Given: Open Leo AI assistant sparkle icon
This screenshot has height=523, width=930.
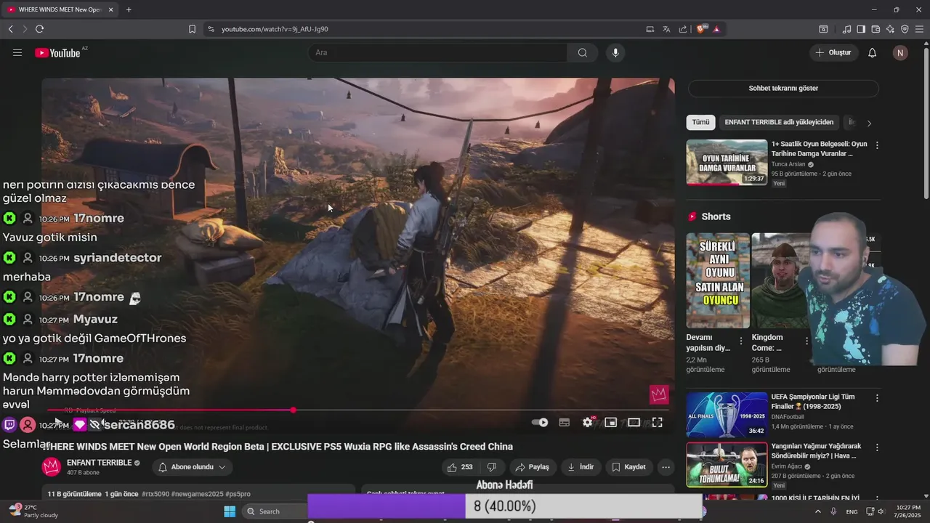Looking at the screenshot, I should point(890,29).
